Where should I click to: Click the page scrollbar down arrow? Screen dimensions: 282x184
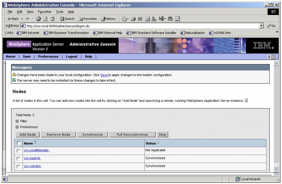click(x=276, y=169)
